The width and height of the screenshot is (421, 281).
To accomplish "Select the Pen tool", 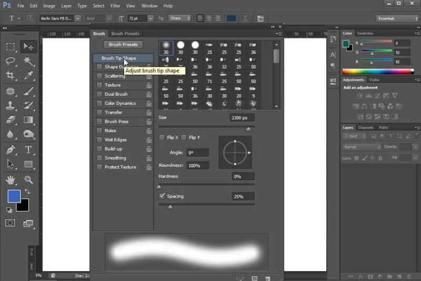I will pos(10,150).
